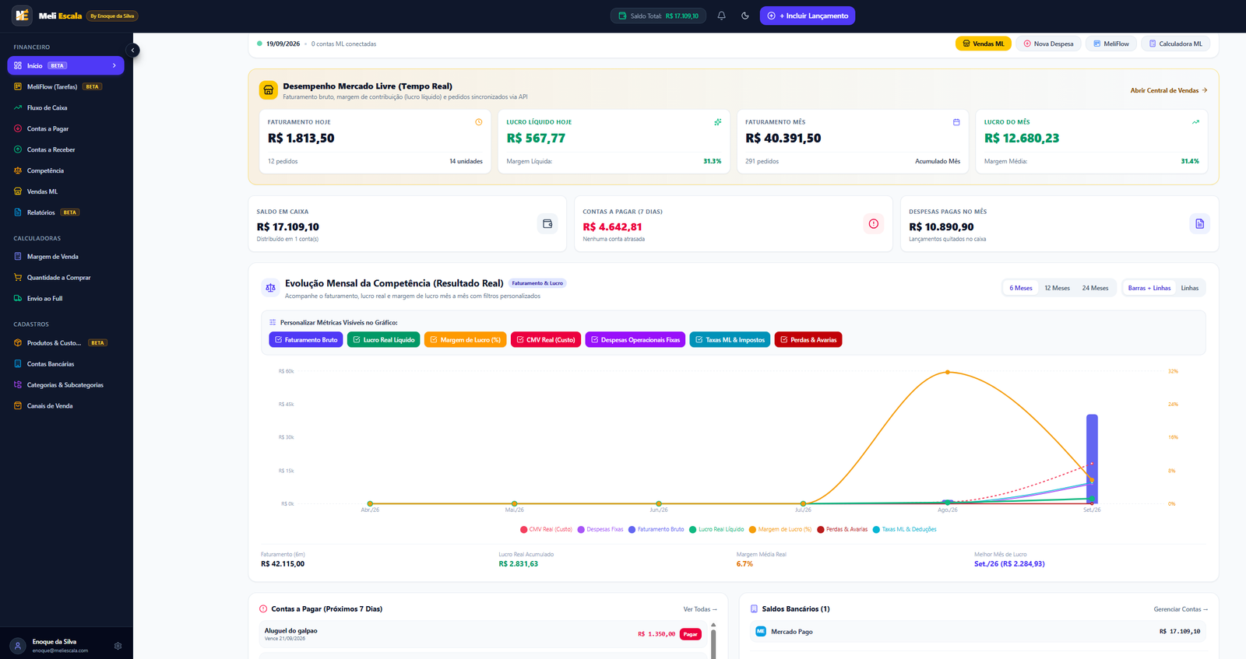Select the 24 Meses period tab
Screen dimensions: 1246x659
pyautogui.click(x=1095, y=288)
